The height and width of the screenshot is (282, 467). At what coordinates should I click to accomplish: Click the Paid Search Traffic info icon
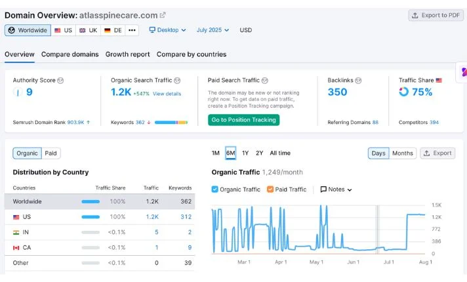click(x=264, y=81)
